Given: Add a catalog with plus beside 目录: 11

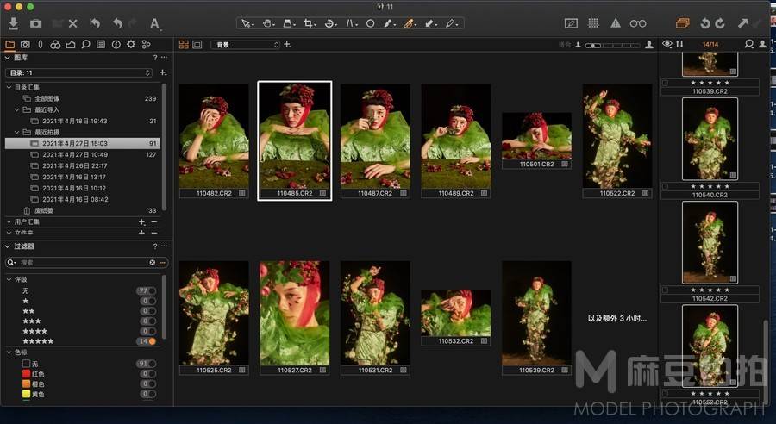Looking at the screenshot, I should point(163,72).
